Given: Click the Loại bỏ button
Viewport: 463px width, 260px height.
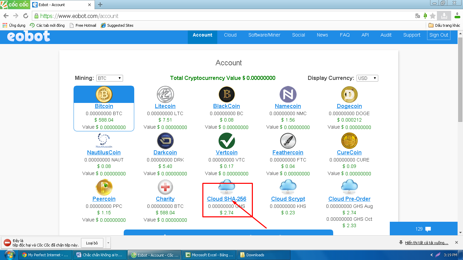Looking at the screenshot, I should point(92,243).
